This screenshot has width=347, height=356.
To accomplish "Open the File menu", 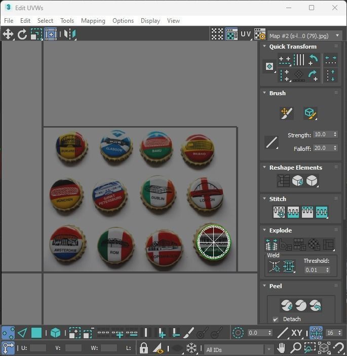I will click(9, 21).
